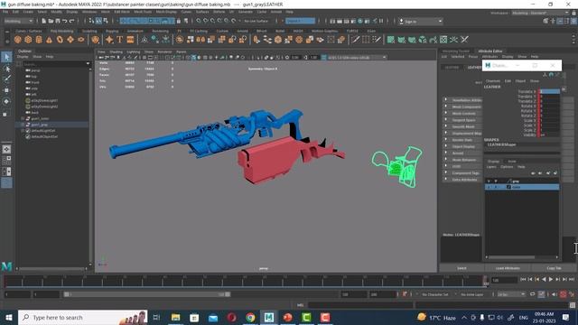
Task: Open File Explorer from the taskbar
Action: tap(176, 317)
